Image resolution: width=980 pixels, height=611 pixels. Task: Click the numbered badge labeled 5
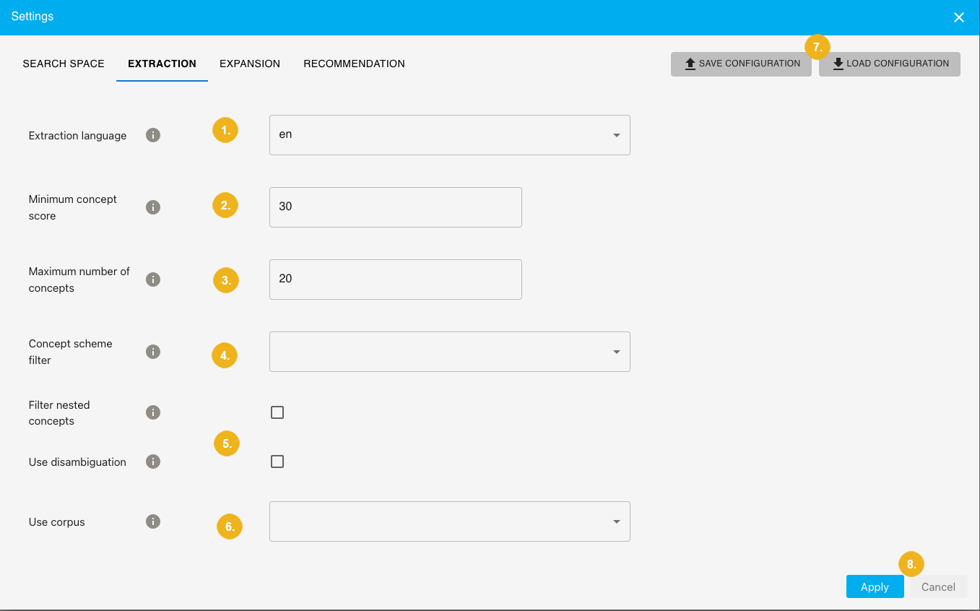(227, 443)
